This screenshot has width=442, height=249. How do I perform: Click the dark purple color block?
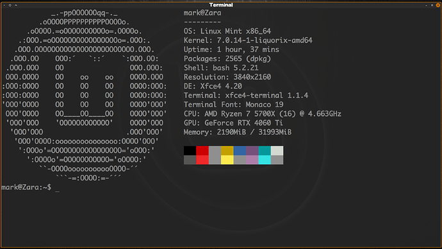[x=252, y=150]
